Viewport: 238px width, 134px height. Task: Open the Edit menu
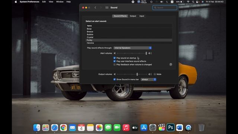click(44, 2)
